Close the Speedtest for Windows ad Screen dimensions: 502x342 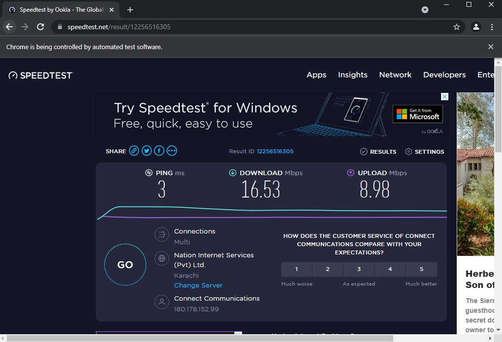coord(444,96)
